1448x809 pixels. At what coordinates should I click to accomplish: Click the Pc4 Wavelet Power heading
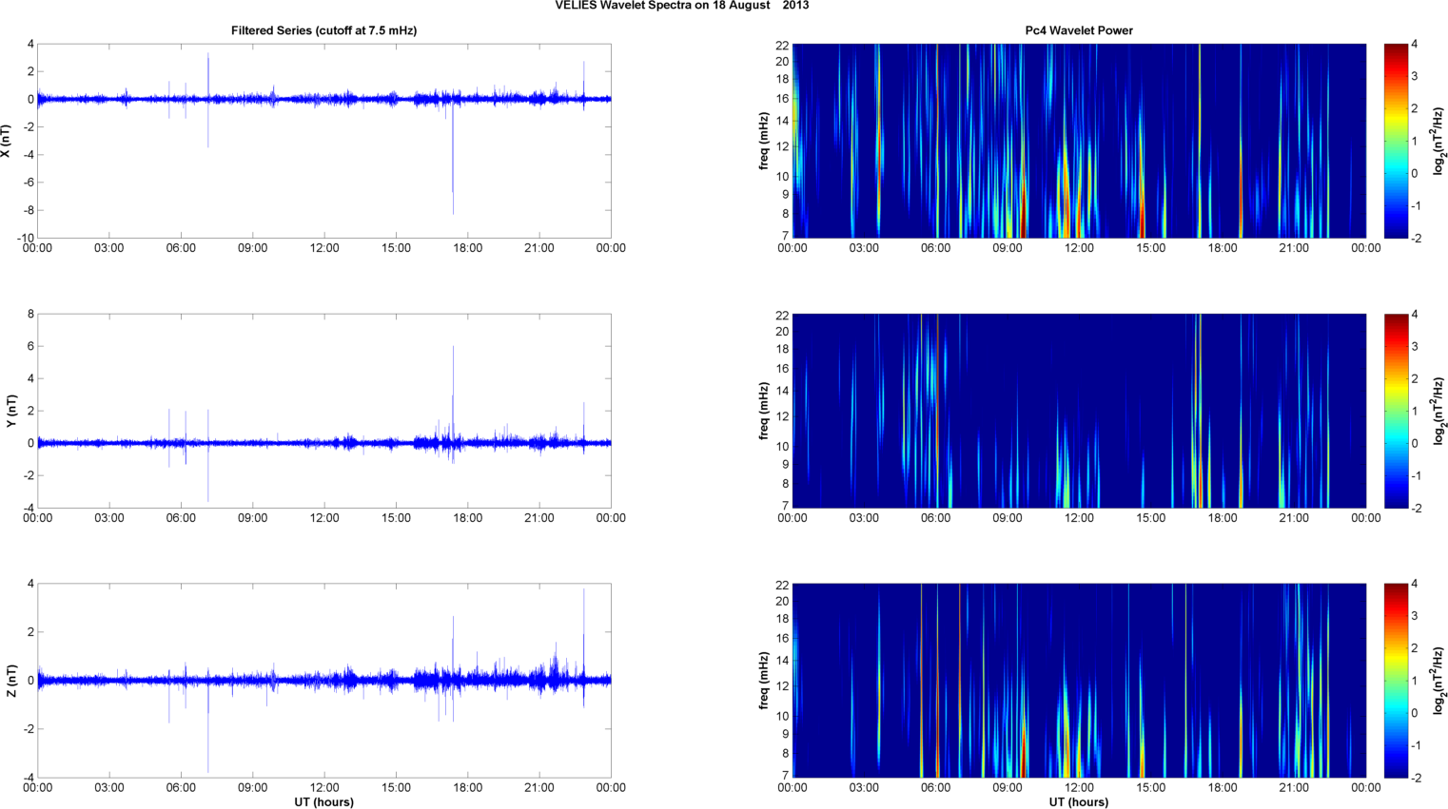click(x=1079, y=30)
